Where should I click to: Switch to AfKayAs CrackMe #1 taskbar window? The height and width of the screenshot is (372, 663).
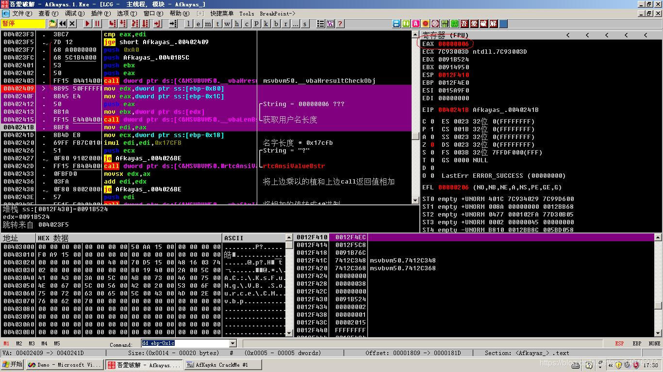222,365
